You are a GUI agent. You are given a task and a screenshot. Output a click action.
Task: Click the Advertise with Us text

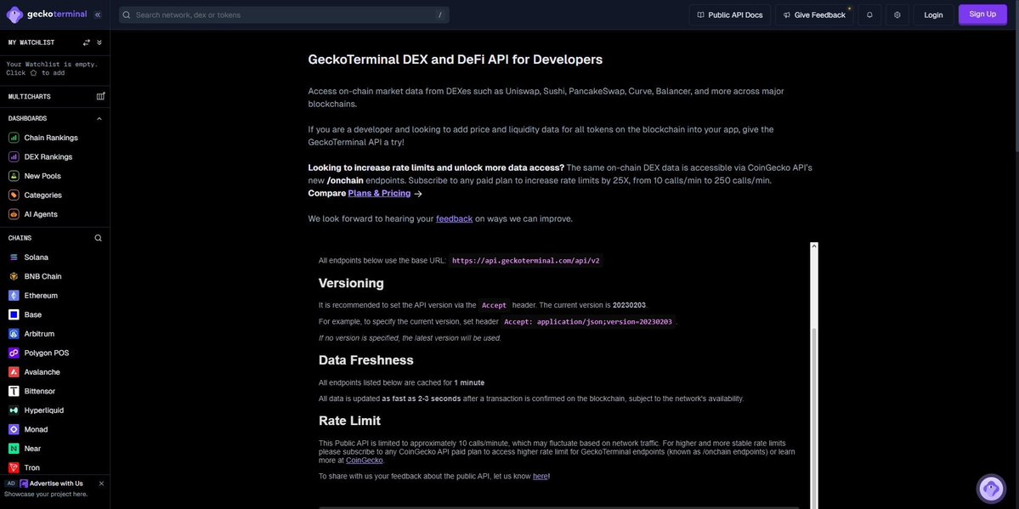pyautogui.click(x=56, y=484)
